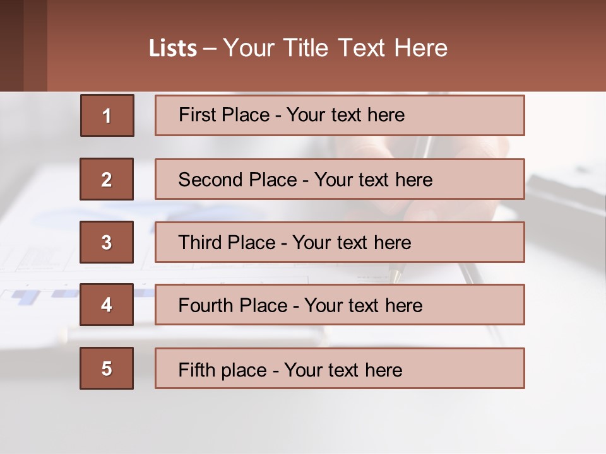Select the number 2 box
Screen dimensions: 606x454
coord(107,179)
